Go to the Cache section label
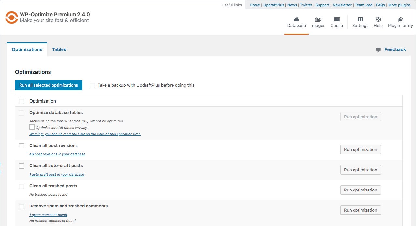Screen dimensions: 416x226 [337, 26]
